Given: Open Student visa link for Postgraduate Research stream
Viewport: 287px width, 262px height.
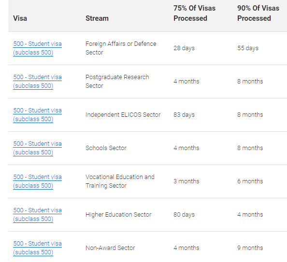Looking at the screenshot, I should point(37,82).
